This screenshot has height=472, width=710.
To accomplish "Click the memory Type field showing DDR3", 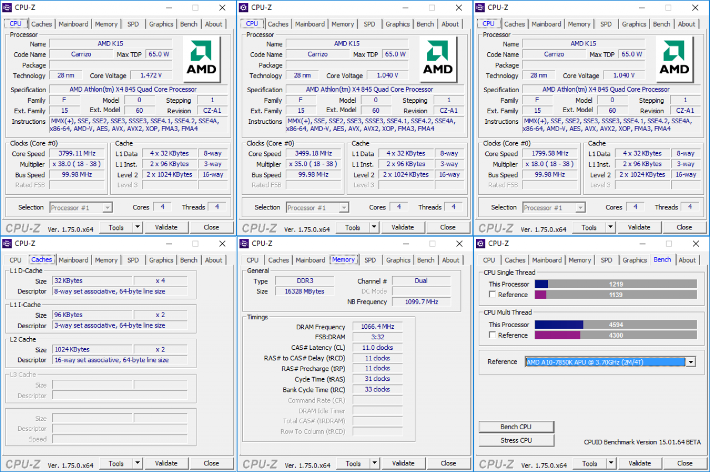I will [304, 281].
